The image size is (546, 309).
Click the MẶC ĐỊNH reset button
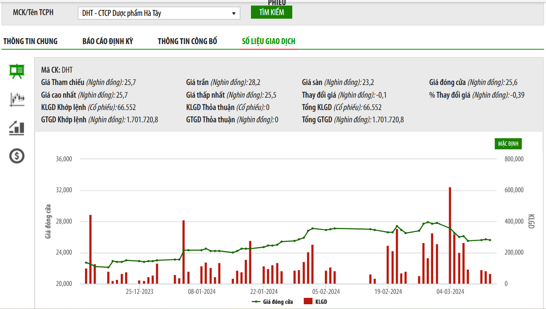[508, 144]
